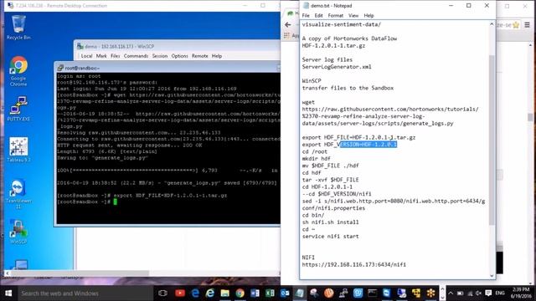The height and width of the screenshot is (301, 536).
Task: Open Microsoft Edge in the taskbar
Action: (195, 293)
